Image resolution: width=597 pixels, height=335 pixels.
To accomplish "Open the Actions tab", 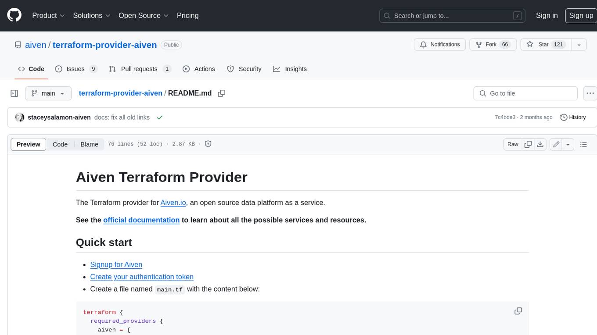I will [198, 69].
